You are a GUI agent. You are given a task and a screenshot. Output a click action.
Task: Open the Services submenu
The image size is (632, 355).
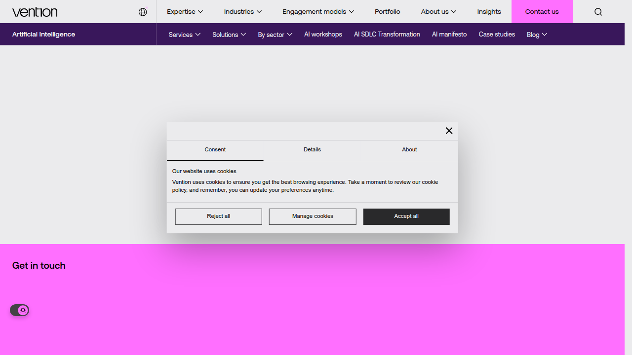[184, 35]
